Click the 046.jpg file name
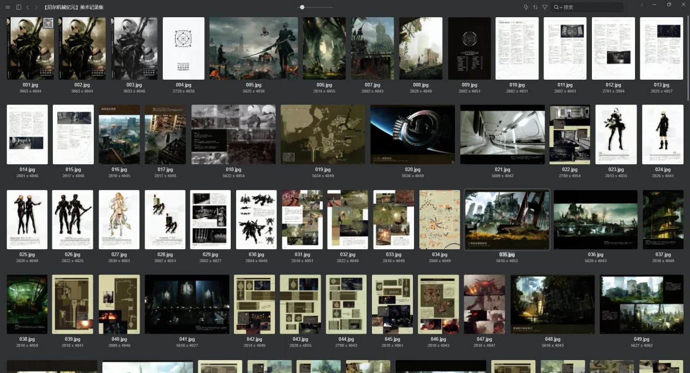The image size is (690, 373). [438, 340]
